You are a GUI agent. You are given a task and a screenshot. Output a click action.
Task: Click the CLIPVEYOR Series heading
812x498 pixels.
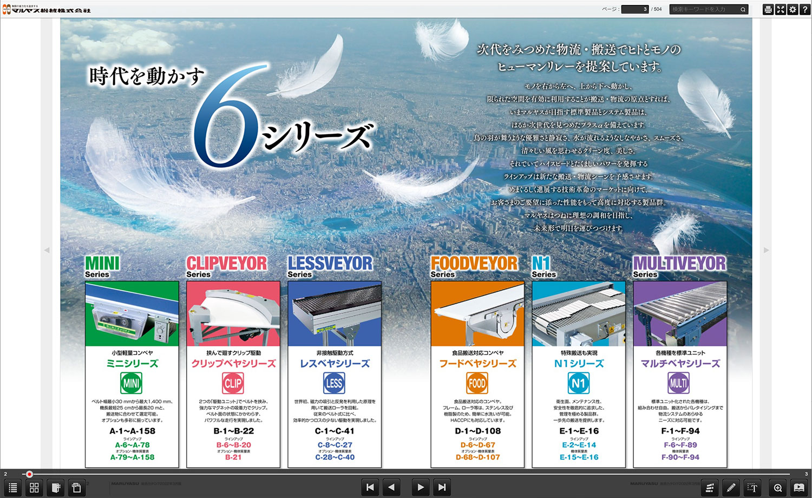click(226, 267)
